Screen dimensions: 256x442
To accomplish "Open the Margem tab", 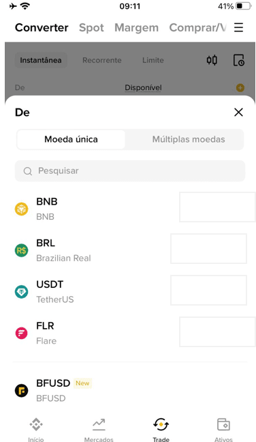I will 136,27.
